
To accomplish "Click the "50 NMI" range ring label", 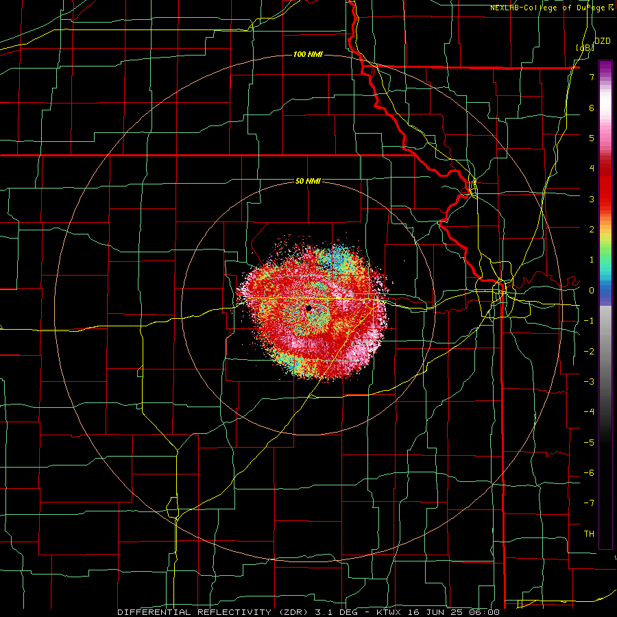I will coord(308,181).
